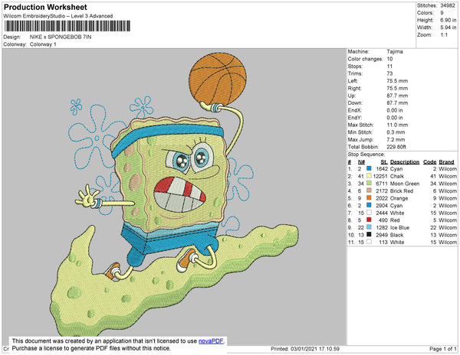Click the SpongeBob embroidery design preview

174,193
